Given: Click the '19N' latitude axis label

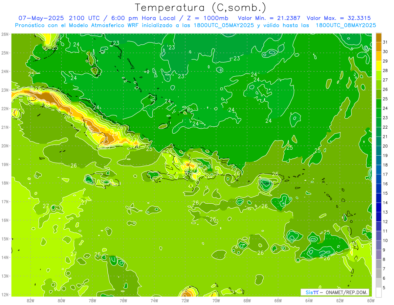Looking at the screenshot, I should [x=5, y=165].
